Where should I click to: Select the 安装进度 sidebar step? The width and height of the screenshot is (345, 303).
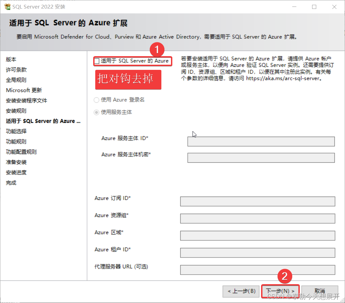(16, 173)
